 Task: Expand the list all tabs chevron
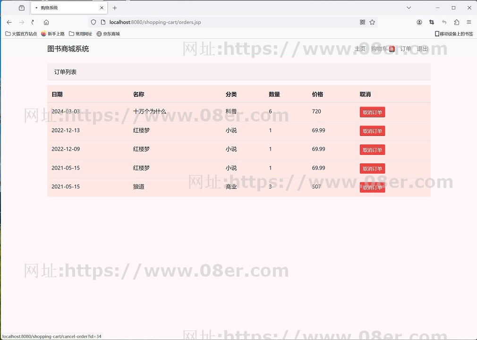(x=409, y=8)
